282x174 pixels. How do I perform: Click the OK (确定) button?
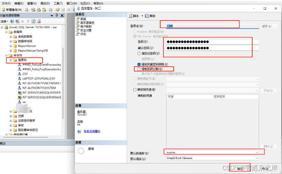coord(240,169)
